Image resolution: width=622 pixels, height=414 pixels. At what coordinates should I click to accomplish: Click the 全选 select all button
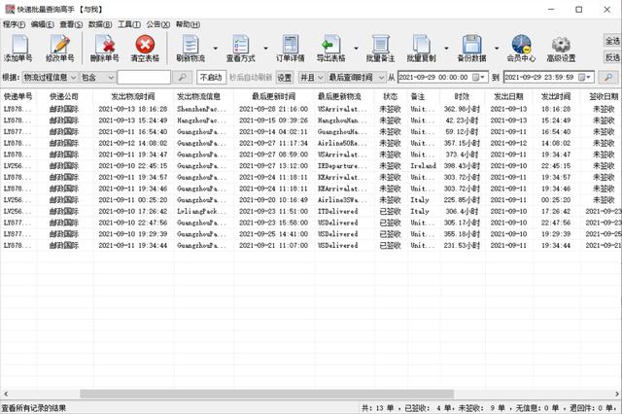(x=612, y=41)
